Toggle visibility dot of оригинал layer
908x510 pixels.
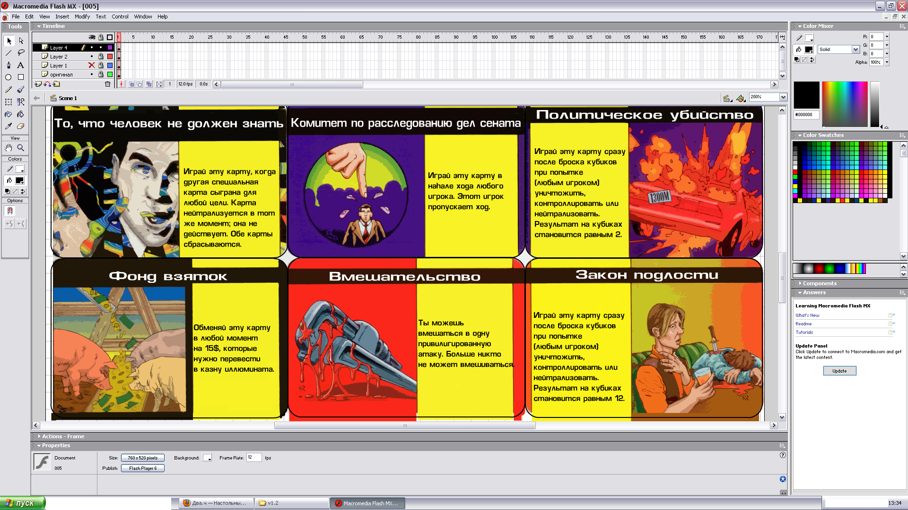tap(92, 75)
